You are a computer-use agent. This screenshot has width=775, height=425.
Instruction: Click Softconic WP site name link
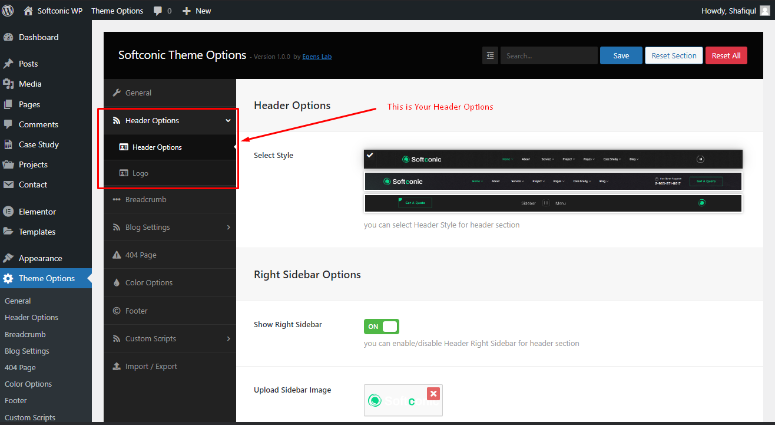(60, 11)
